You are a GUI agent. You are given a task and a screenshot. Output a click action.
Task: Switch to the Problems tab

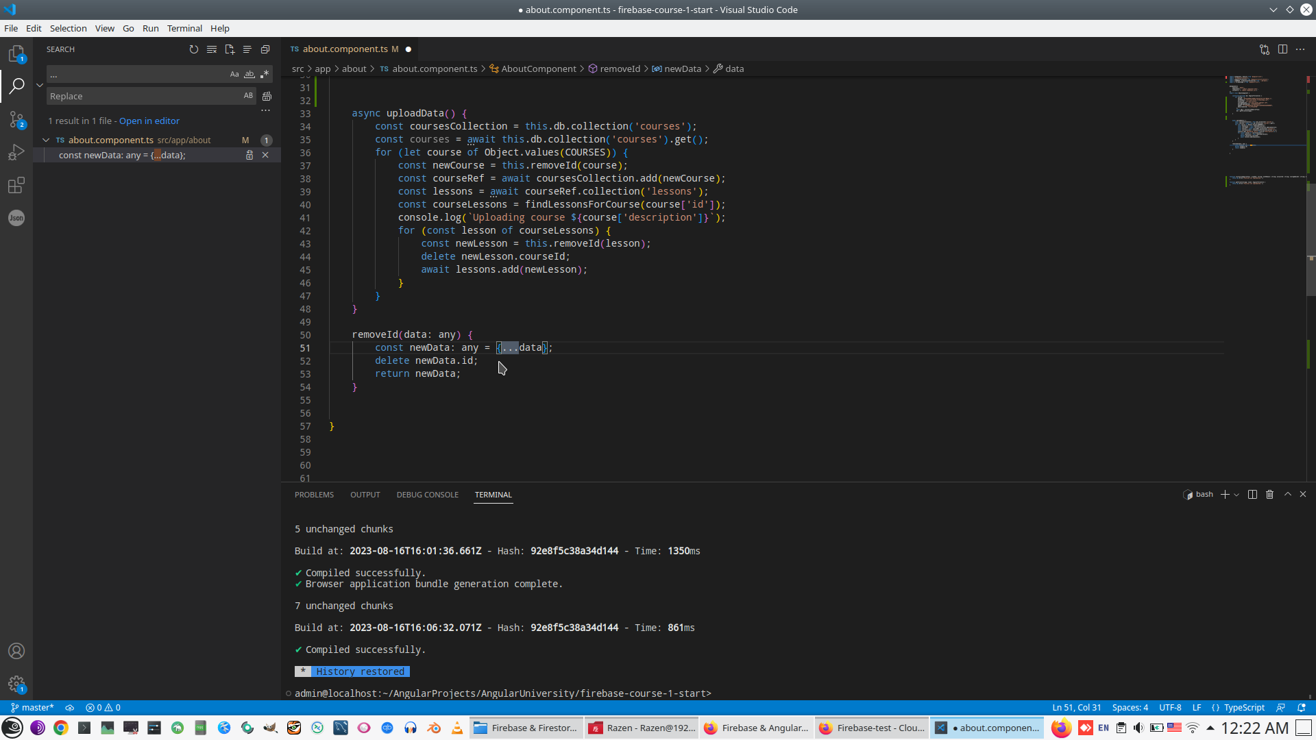(314, 495)
